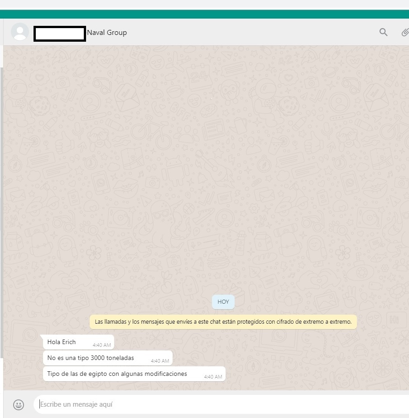Select the 4:40 AM time on the egipto message
Image resolution: width=409 pixels, height=418 pixels.
pyautogui.click(x=213, y=377)
